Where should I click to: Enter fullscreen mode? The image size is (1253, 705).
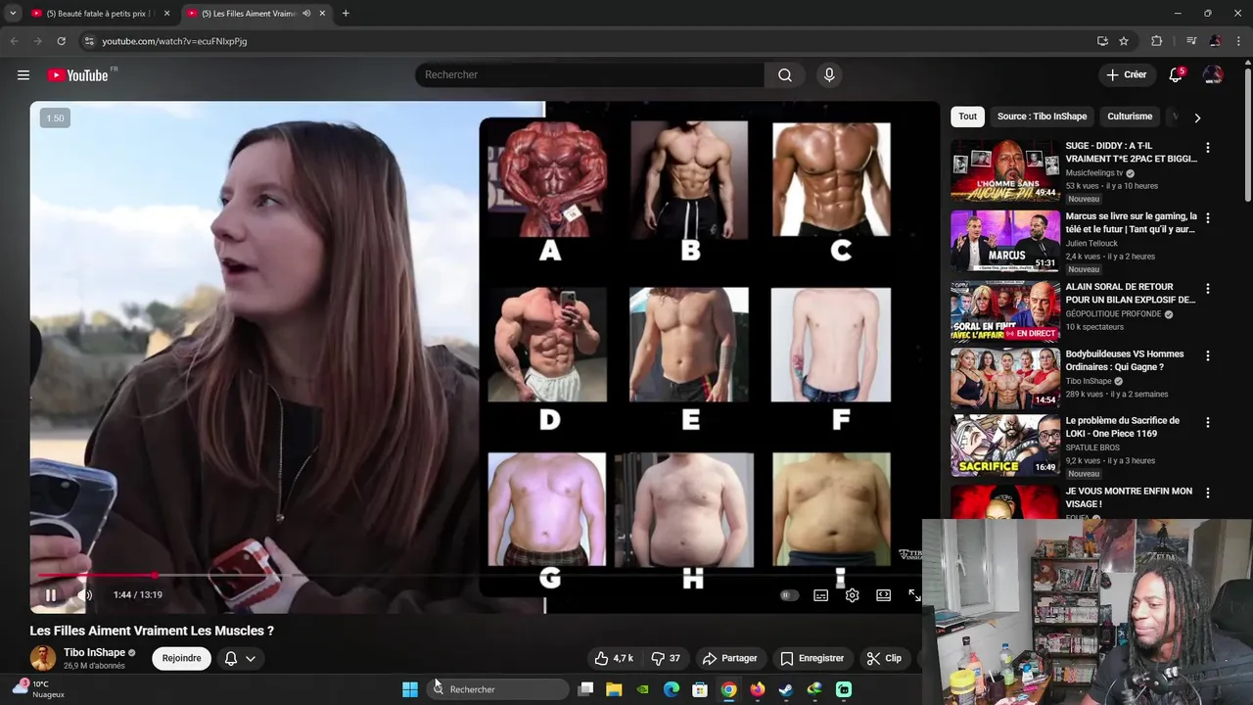point(914,595)
